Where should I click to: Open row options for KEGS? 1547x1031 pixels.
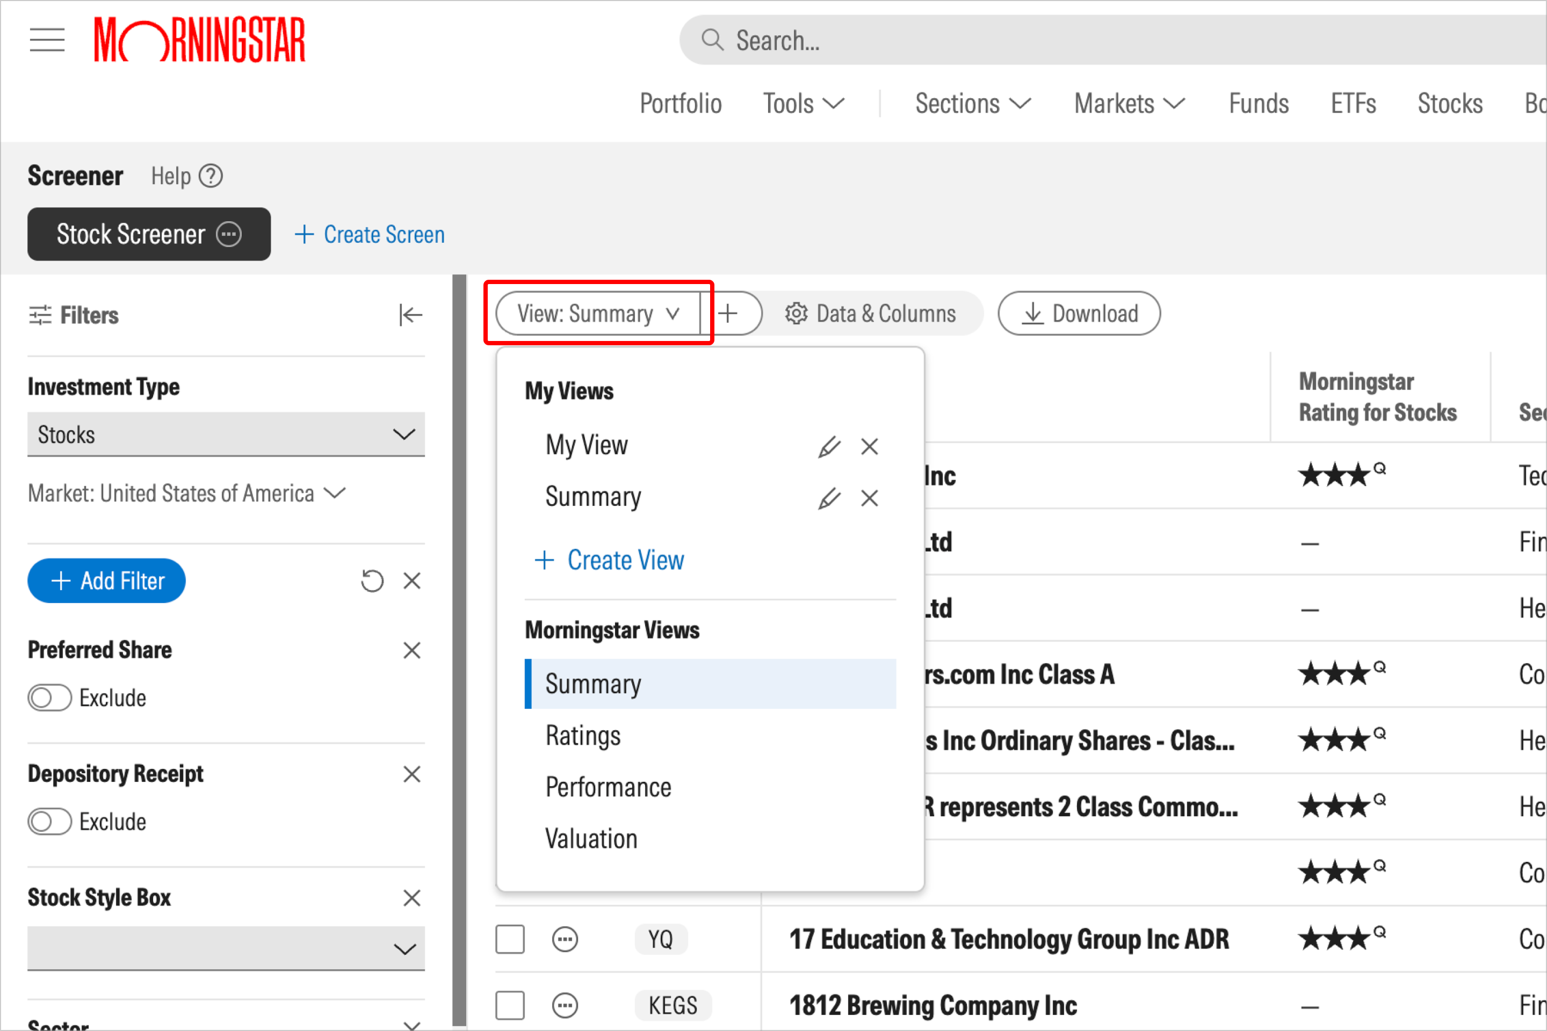pyautogui.click(x=565, y=1005)
